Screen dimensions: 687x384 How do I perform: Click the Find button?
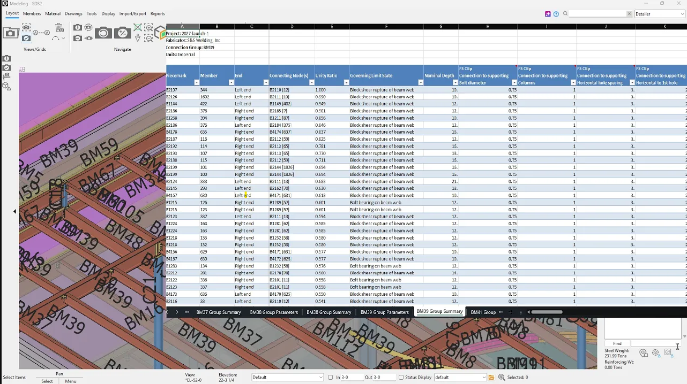click(x=617, y=344)
